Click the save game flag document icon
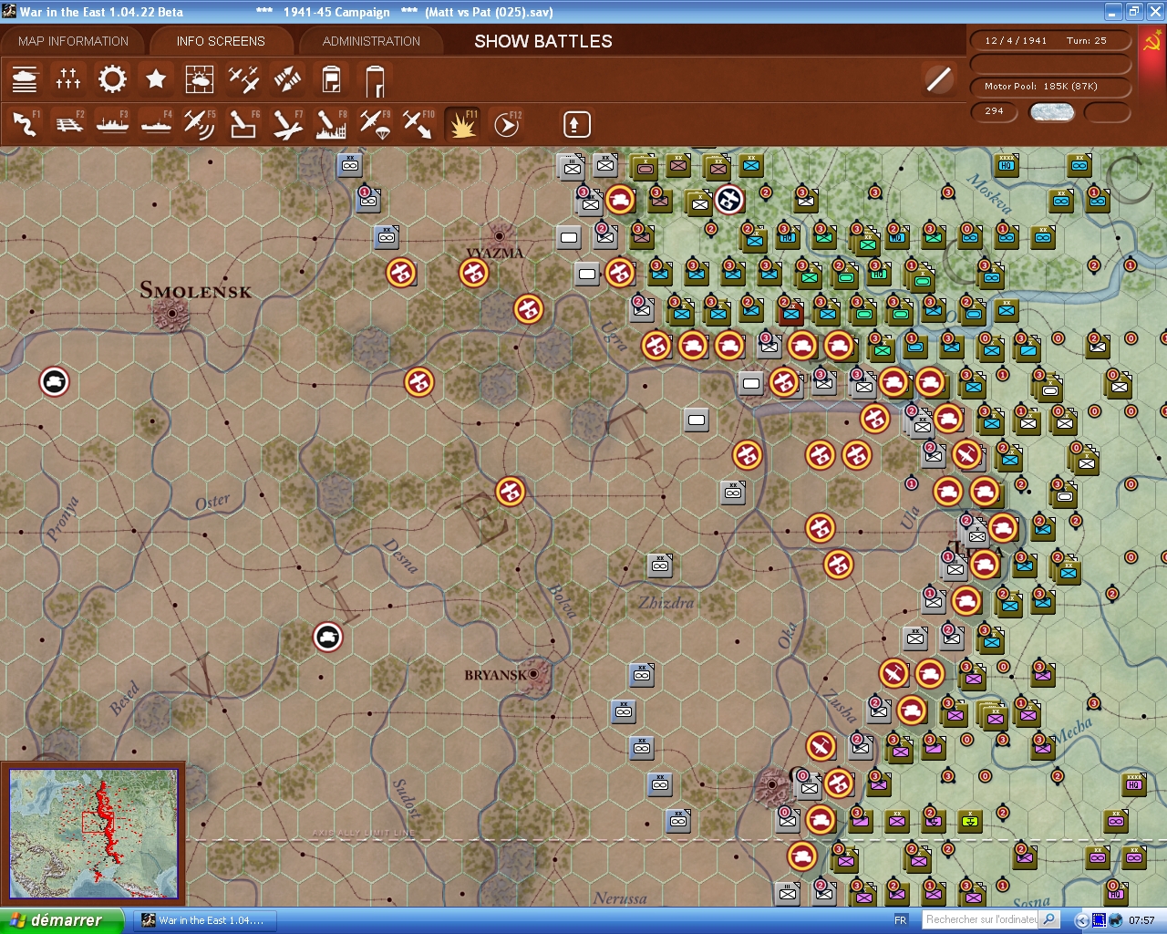The width and height of the screenshot is (1167, 934). pos(331,79)
